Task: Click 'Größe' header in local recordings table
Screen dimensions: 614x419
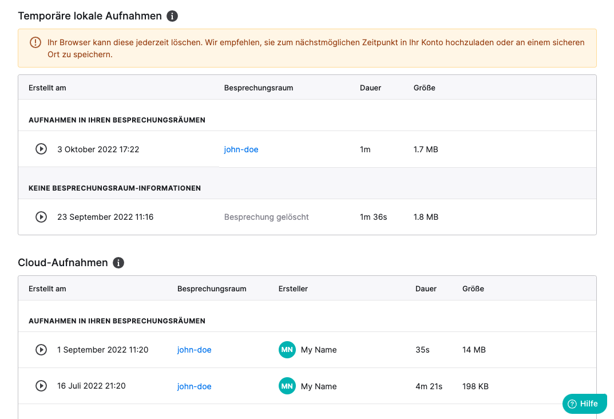Action: (425, 88)
